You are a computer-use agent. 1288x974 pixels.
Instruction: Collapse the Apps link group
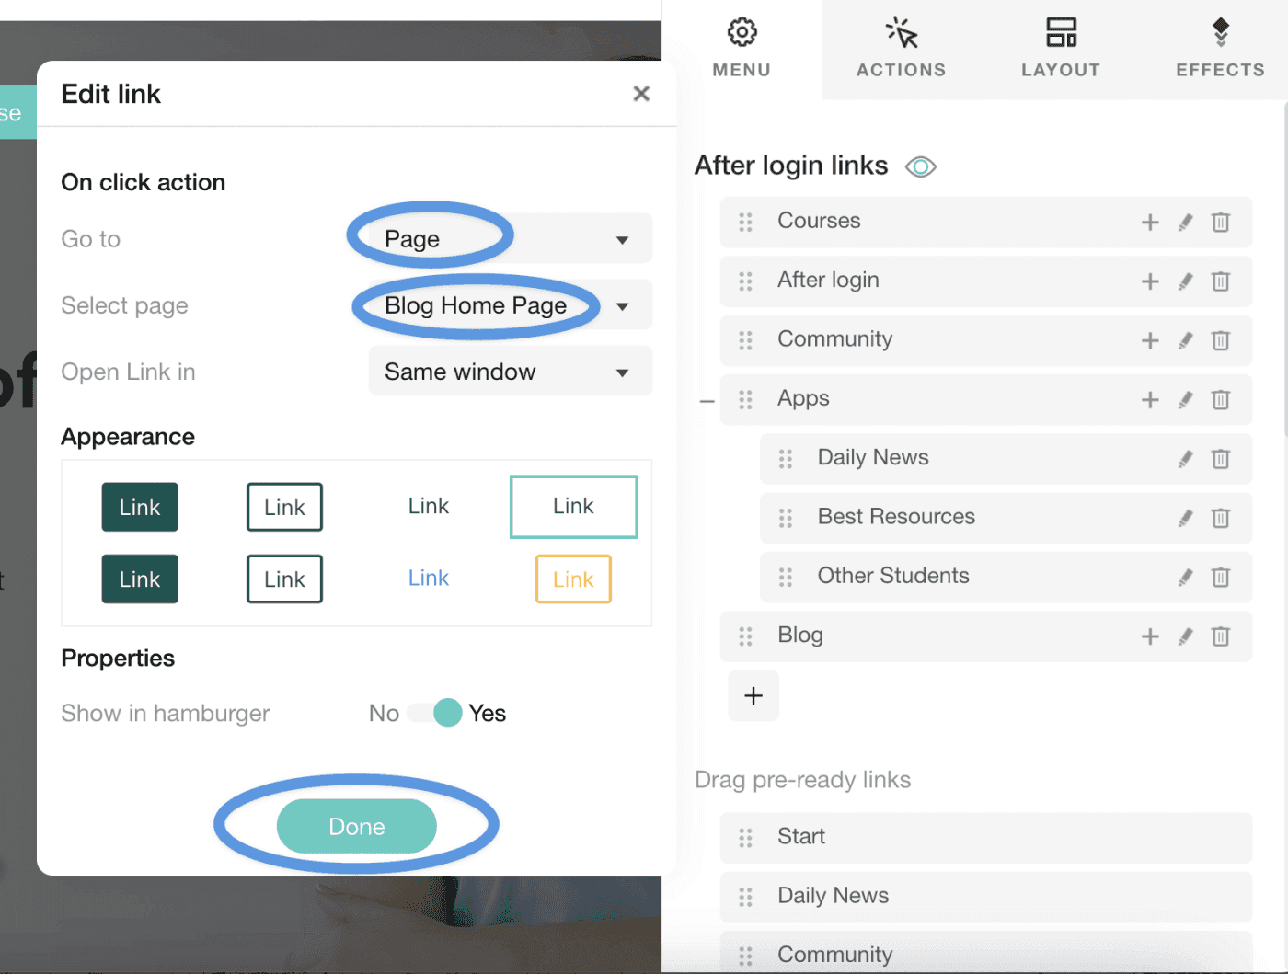pos(707,401)
